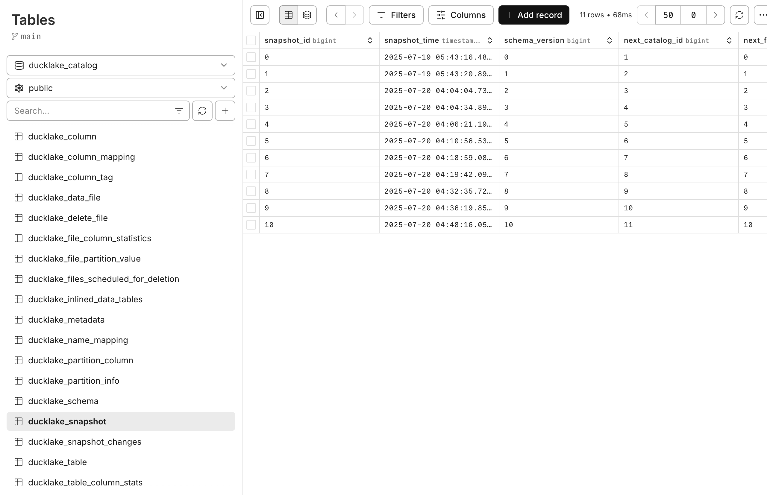The height and width of the screenshot is (495, 767).
Task: Collapse the sidebar panel
Action: [x=260, y=15]
